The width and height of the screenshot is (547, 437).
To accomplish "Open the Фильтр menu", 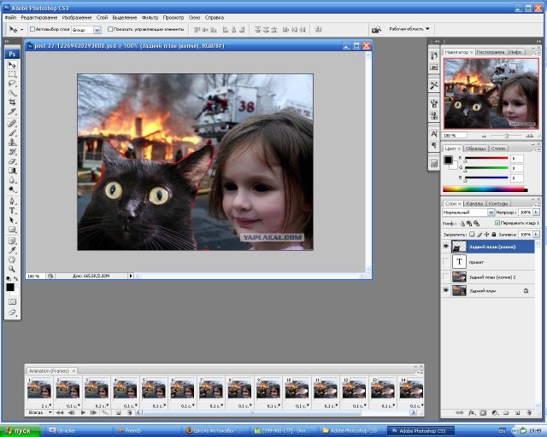I will pyautogui.click(x=150, y=17).
